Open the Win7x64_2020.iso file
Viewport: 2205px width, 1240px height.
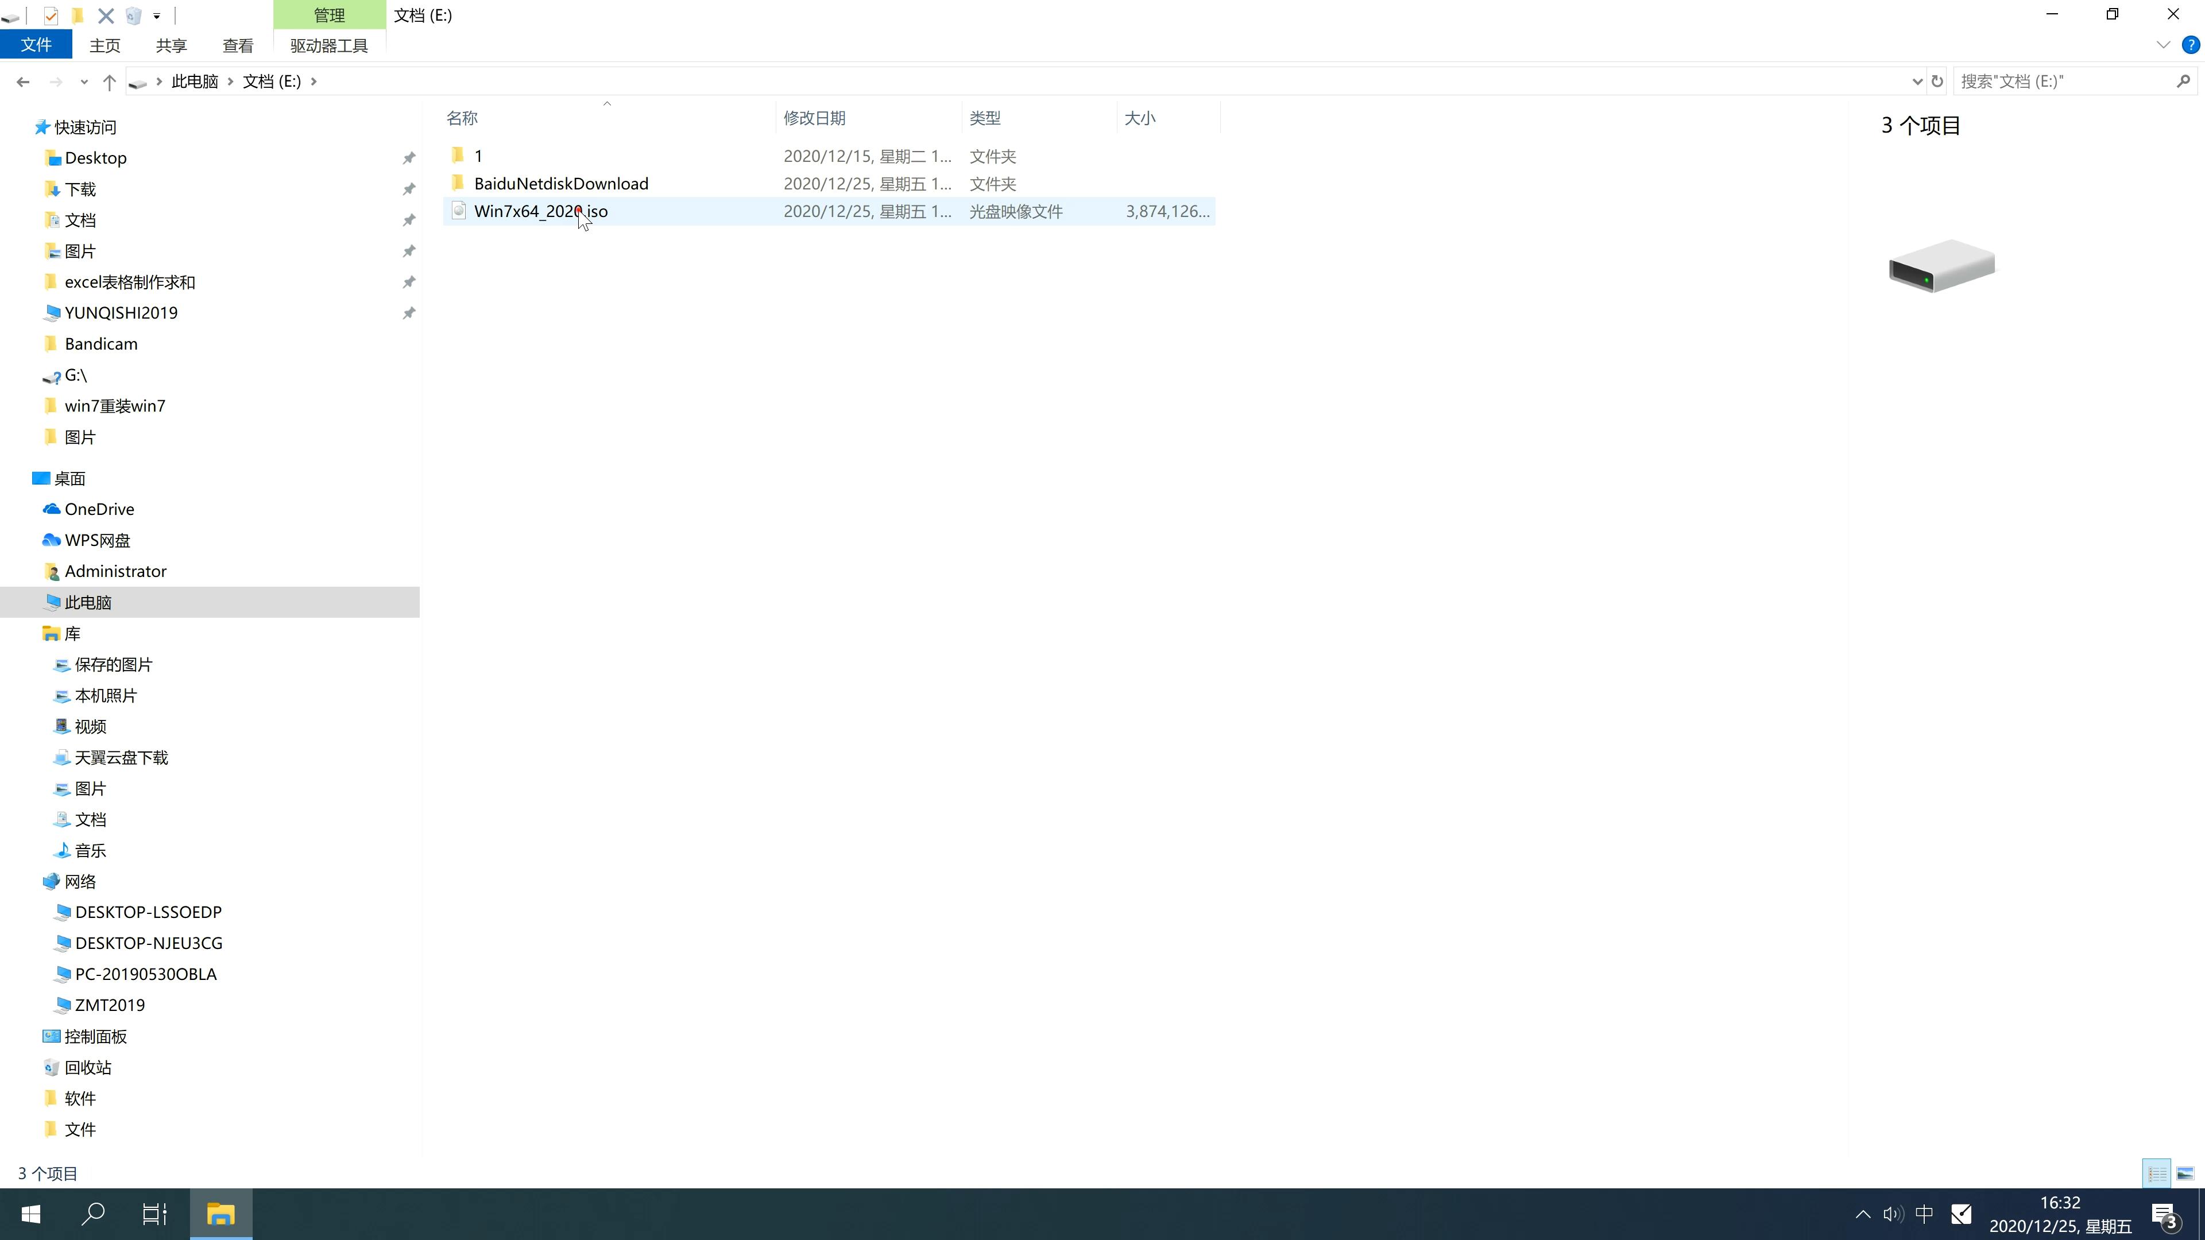(541, 211)
